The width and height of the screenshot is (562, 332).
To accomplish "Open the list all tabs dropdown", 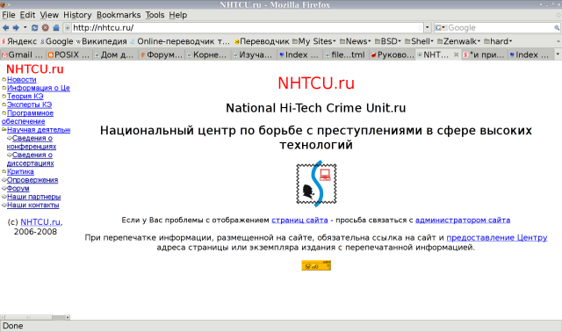I will (x=558, y=54).
